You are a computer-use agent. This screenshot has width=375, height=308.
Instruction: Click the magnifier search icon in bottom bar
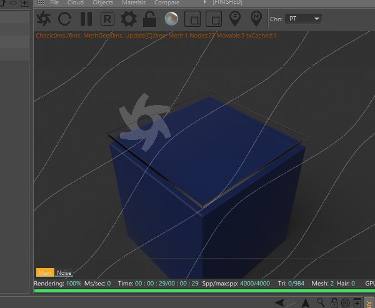point(321,302)
